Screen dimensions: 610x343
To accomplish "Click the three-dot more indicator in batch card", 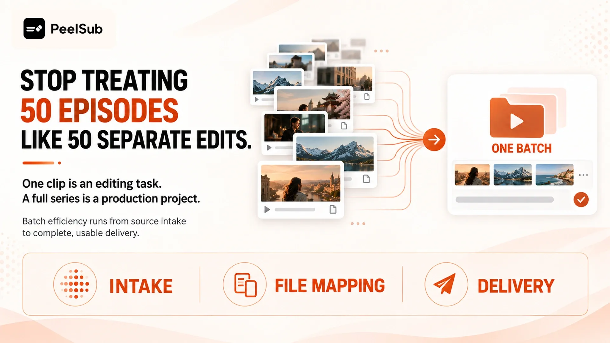I will coord(583,175).
